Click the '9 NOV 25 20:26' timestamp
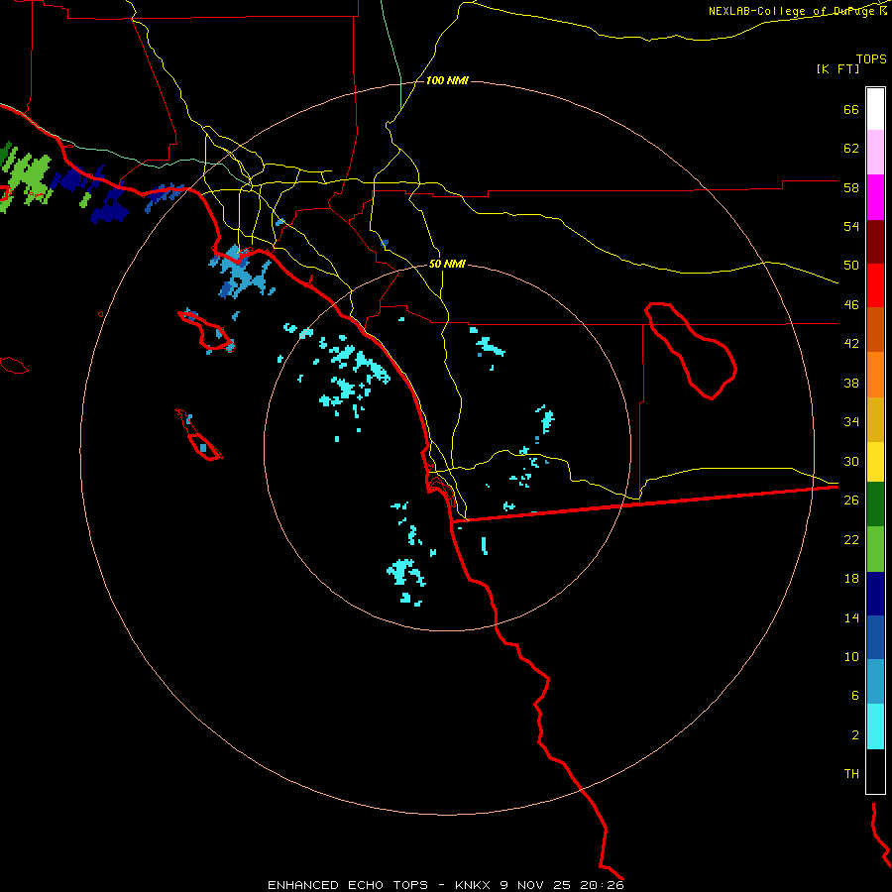 562,885
